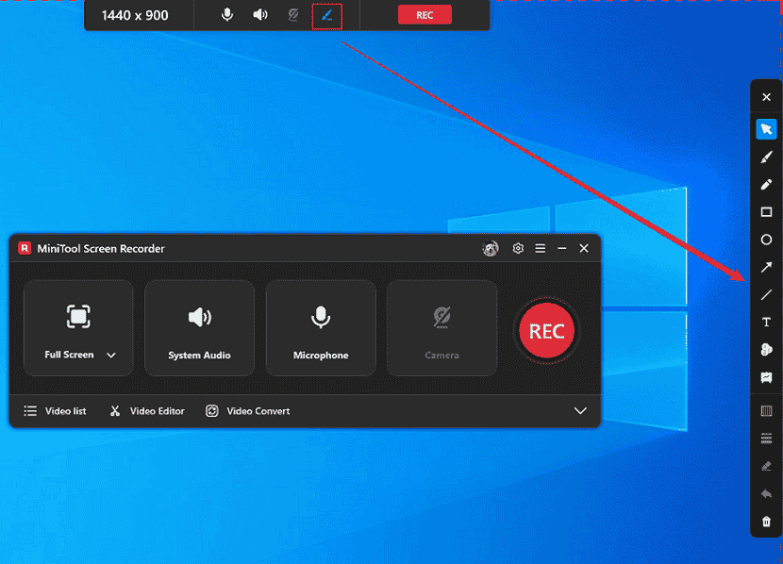Choose the Text annotation tool
Viewport: 783px width, 564px height.
(766, 323)
